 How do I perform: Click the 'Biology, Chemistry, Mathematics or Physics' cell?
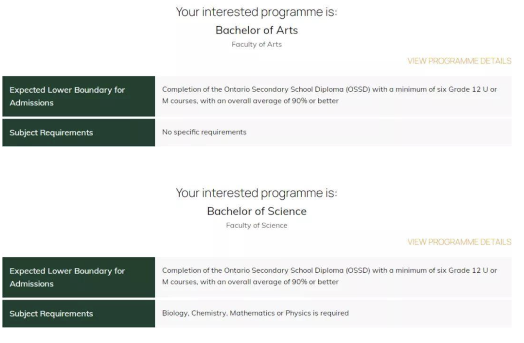pos(255,313)
